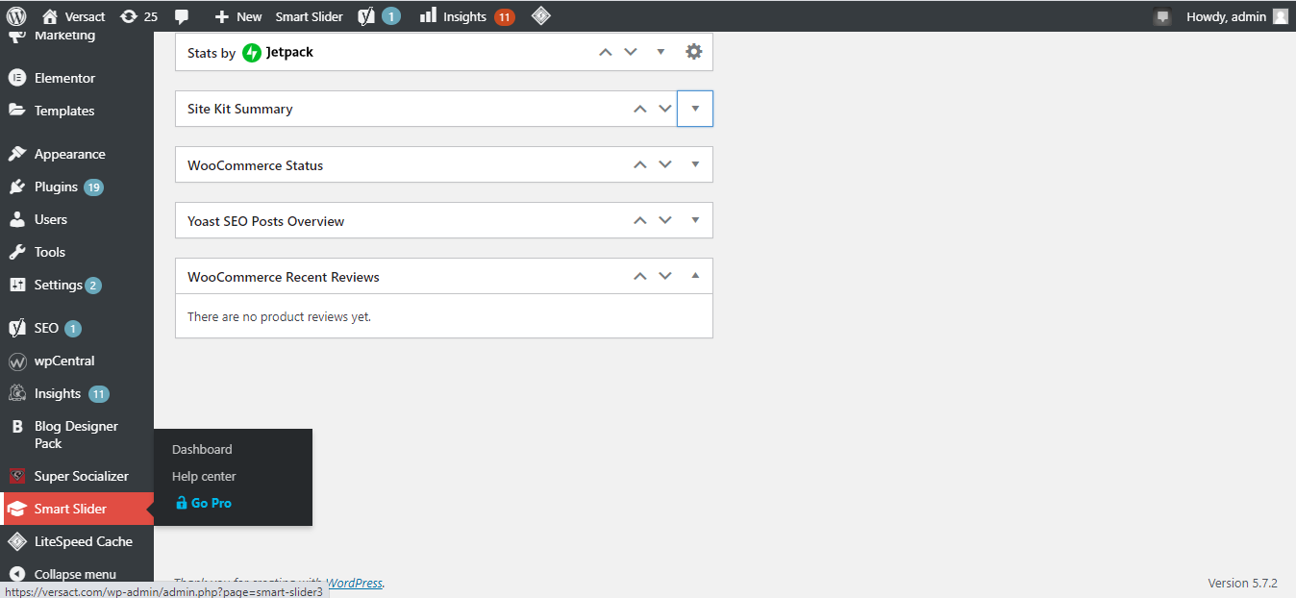The image size is (1296, 598).
Task: Open Insights in the admin bar
Action: tap(467, 16)
